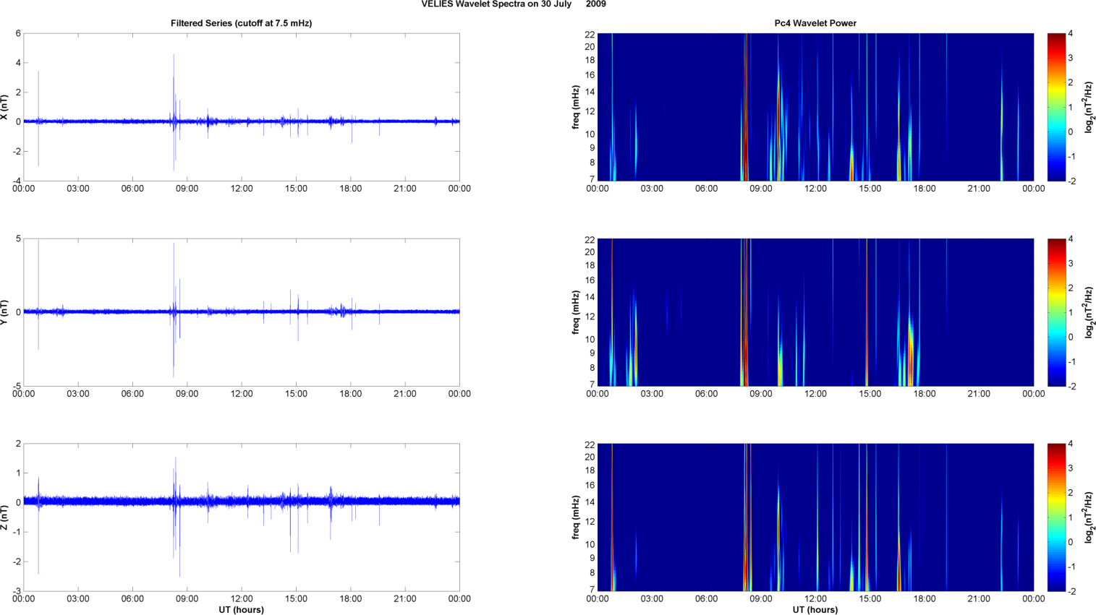This screenshot has height=615, width=1096.
Task: Click the 12:00 tick under Z series plot
Action: point(242,598)
